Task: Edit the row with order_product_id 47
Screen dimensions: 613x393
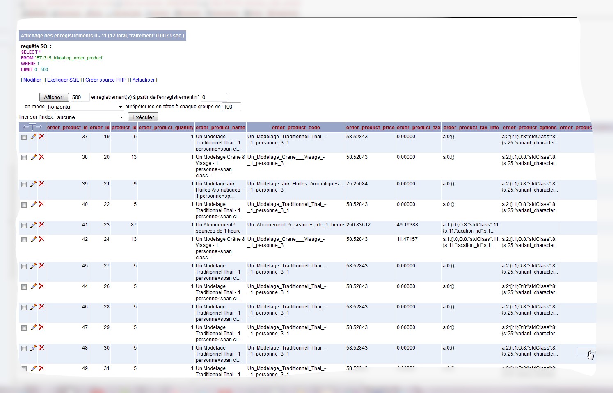Action: [33, 327]
